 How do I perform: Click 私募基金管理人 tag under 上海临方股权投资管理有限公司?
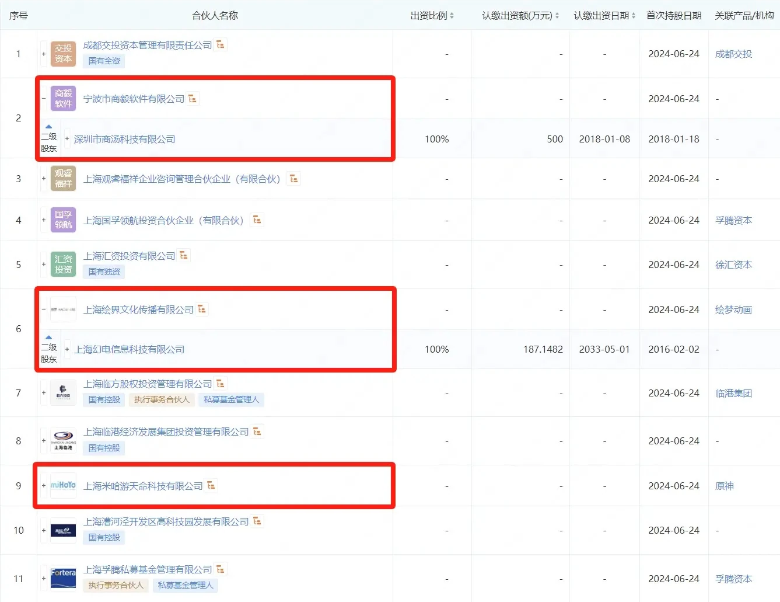[x=232, y=399]
